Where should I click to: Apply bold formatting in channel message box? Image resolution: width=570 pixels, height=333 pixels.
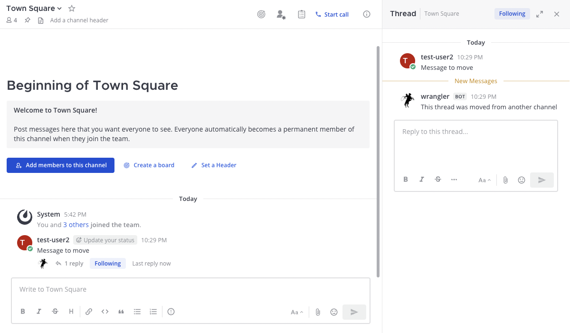[x=23, y=312]
